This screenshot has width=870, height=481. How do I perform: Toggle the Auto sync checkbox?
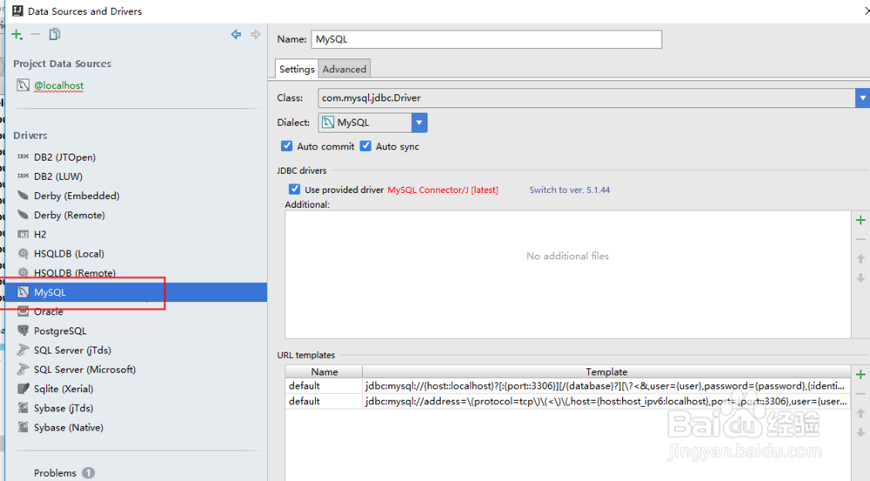click(x=365, y=146)
